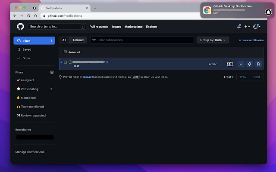Show Unread notifications tab
Image resolution: width=276 pixels, height=172 pixels.
tap(78, 40)
